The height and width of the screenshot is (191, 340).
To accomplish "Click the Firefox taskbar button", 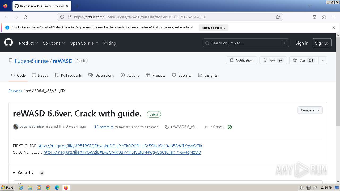I will click(66, 188).
